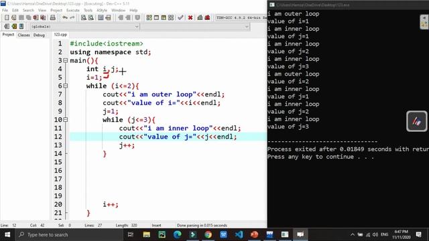
Task: Open the Edit menu
Action: 15,10
